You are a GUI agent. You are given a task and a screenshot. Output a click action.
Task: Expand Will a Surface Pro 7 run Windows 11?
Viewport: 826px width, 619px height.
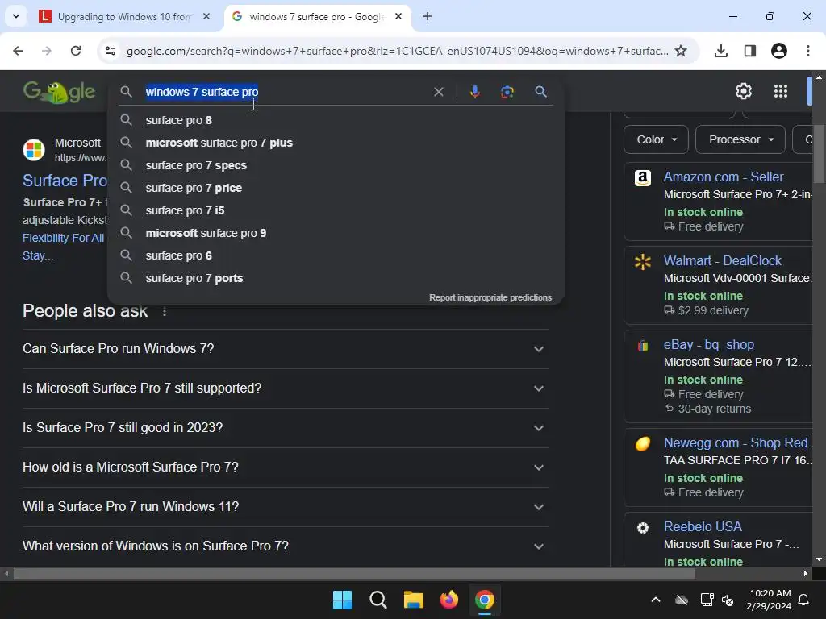click(285, 507)
